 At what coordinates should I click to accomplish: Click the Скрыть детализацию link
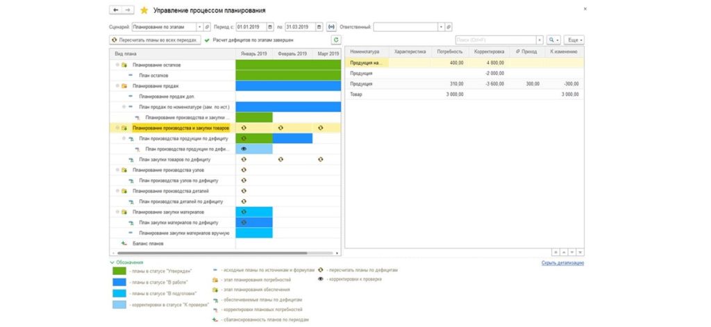562,262
